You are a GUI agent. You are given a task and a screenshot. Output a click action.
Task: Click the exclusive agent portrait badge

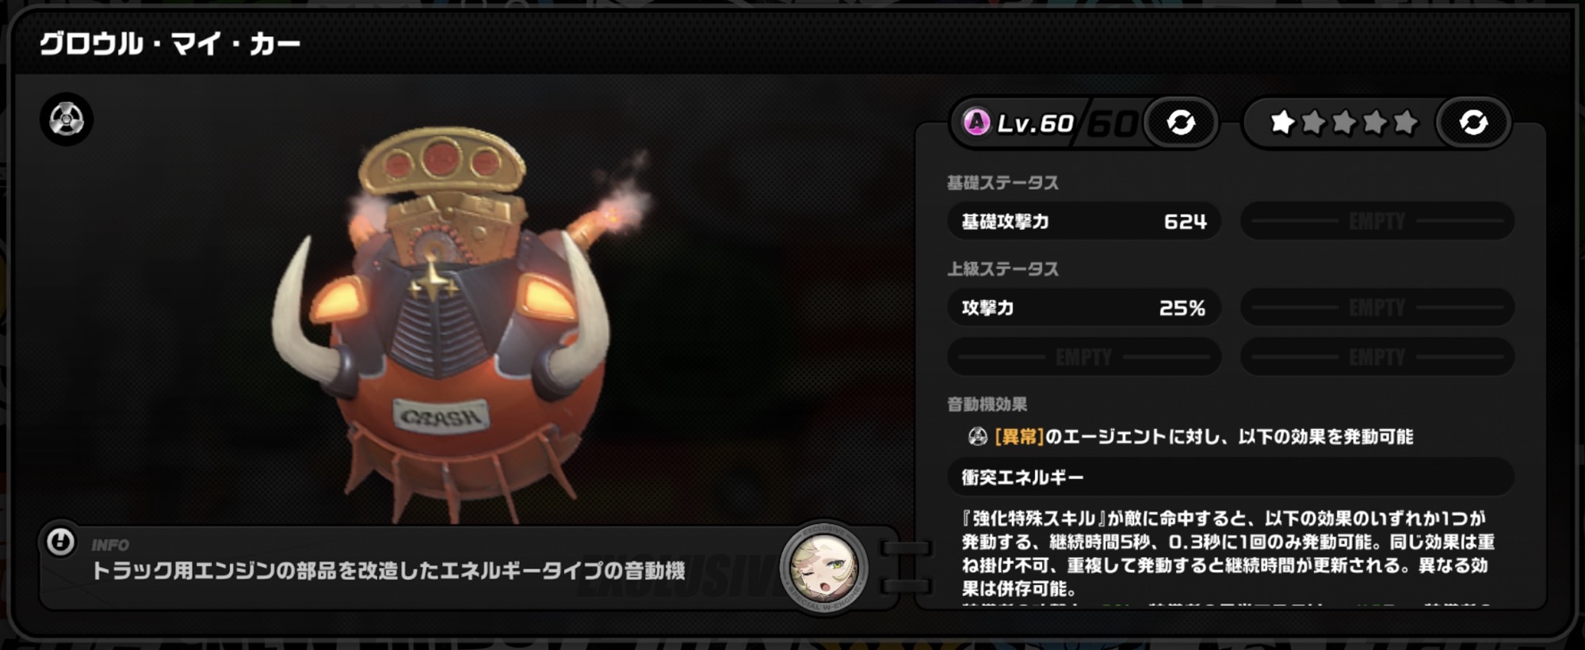tap(824, 568)
